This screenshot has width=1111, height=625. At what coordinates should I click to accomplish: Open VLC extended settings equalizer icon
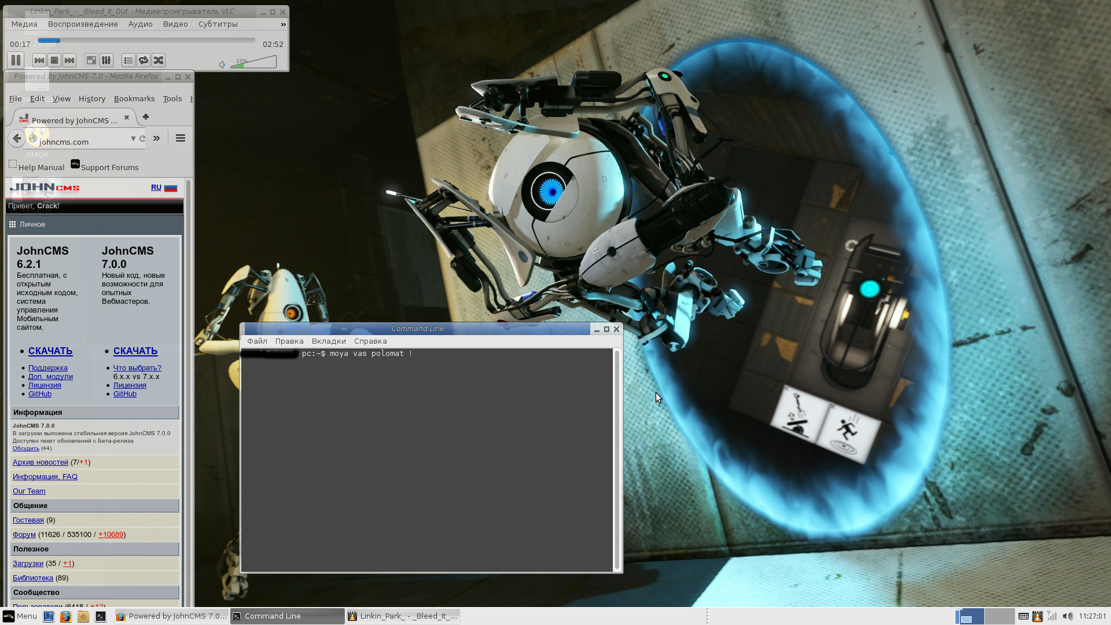point(106,60)
